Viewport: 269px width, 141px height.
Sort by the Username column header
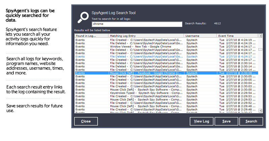pos(200,36)
